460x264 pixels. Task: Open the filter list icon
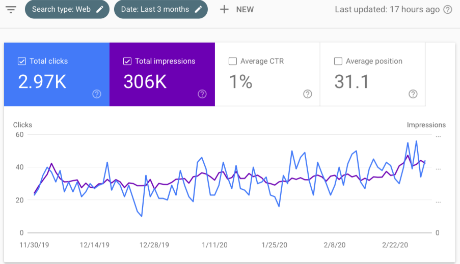pyautogui.click(x=11, y=9)
